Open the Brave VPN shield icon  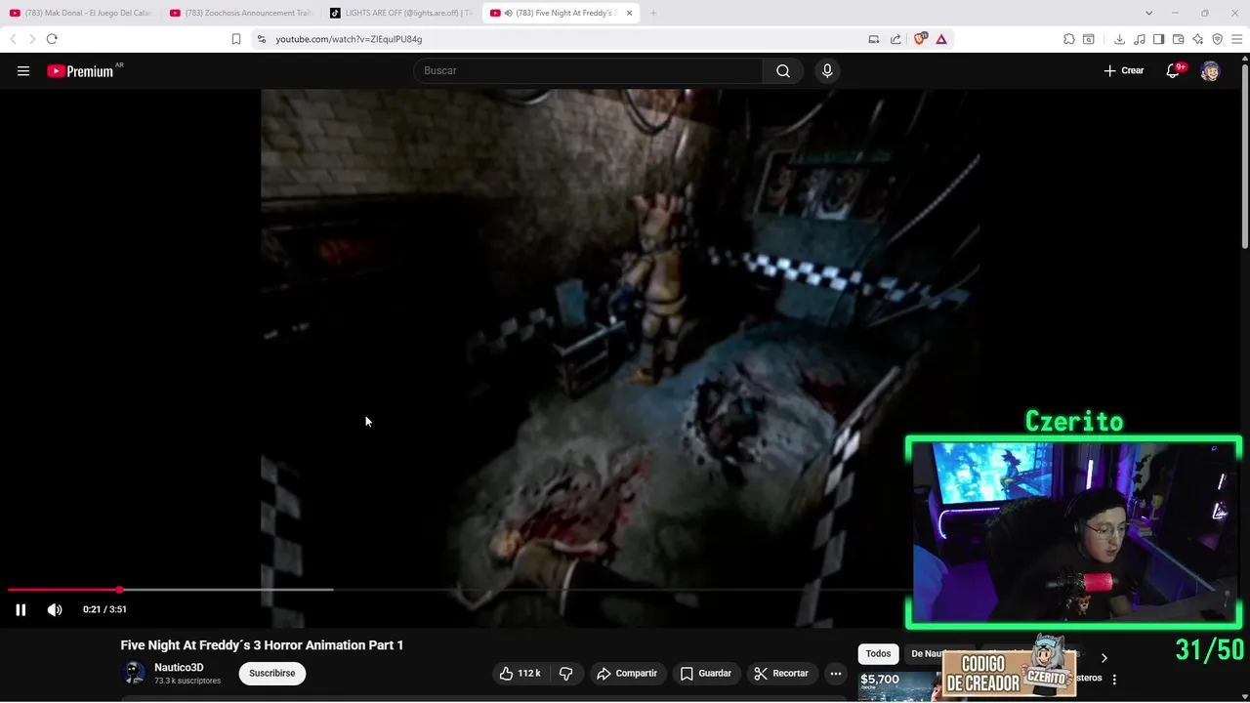coord(1217,39)
